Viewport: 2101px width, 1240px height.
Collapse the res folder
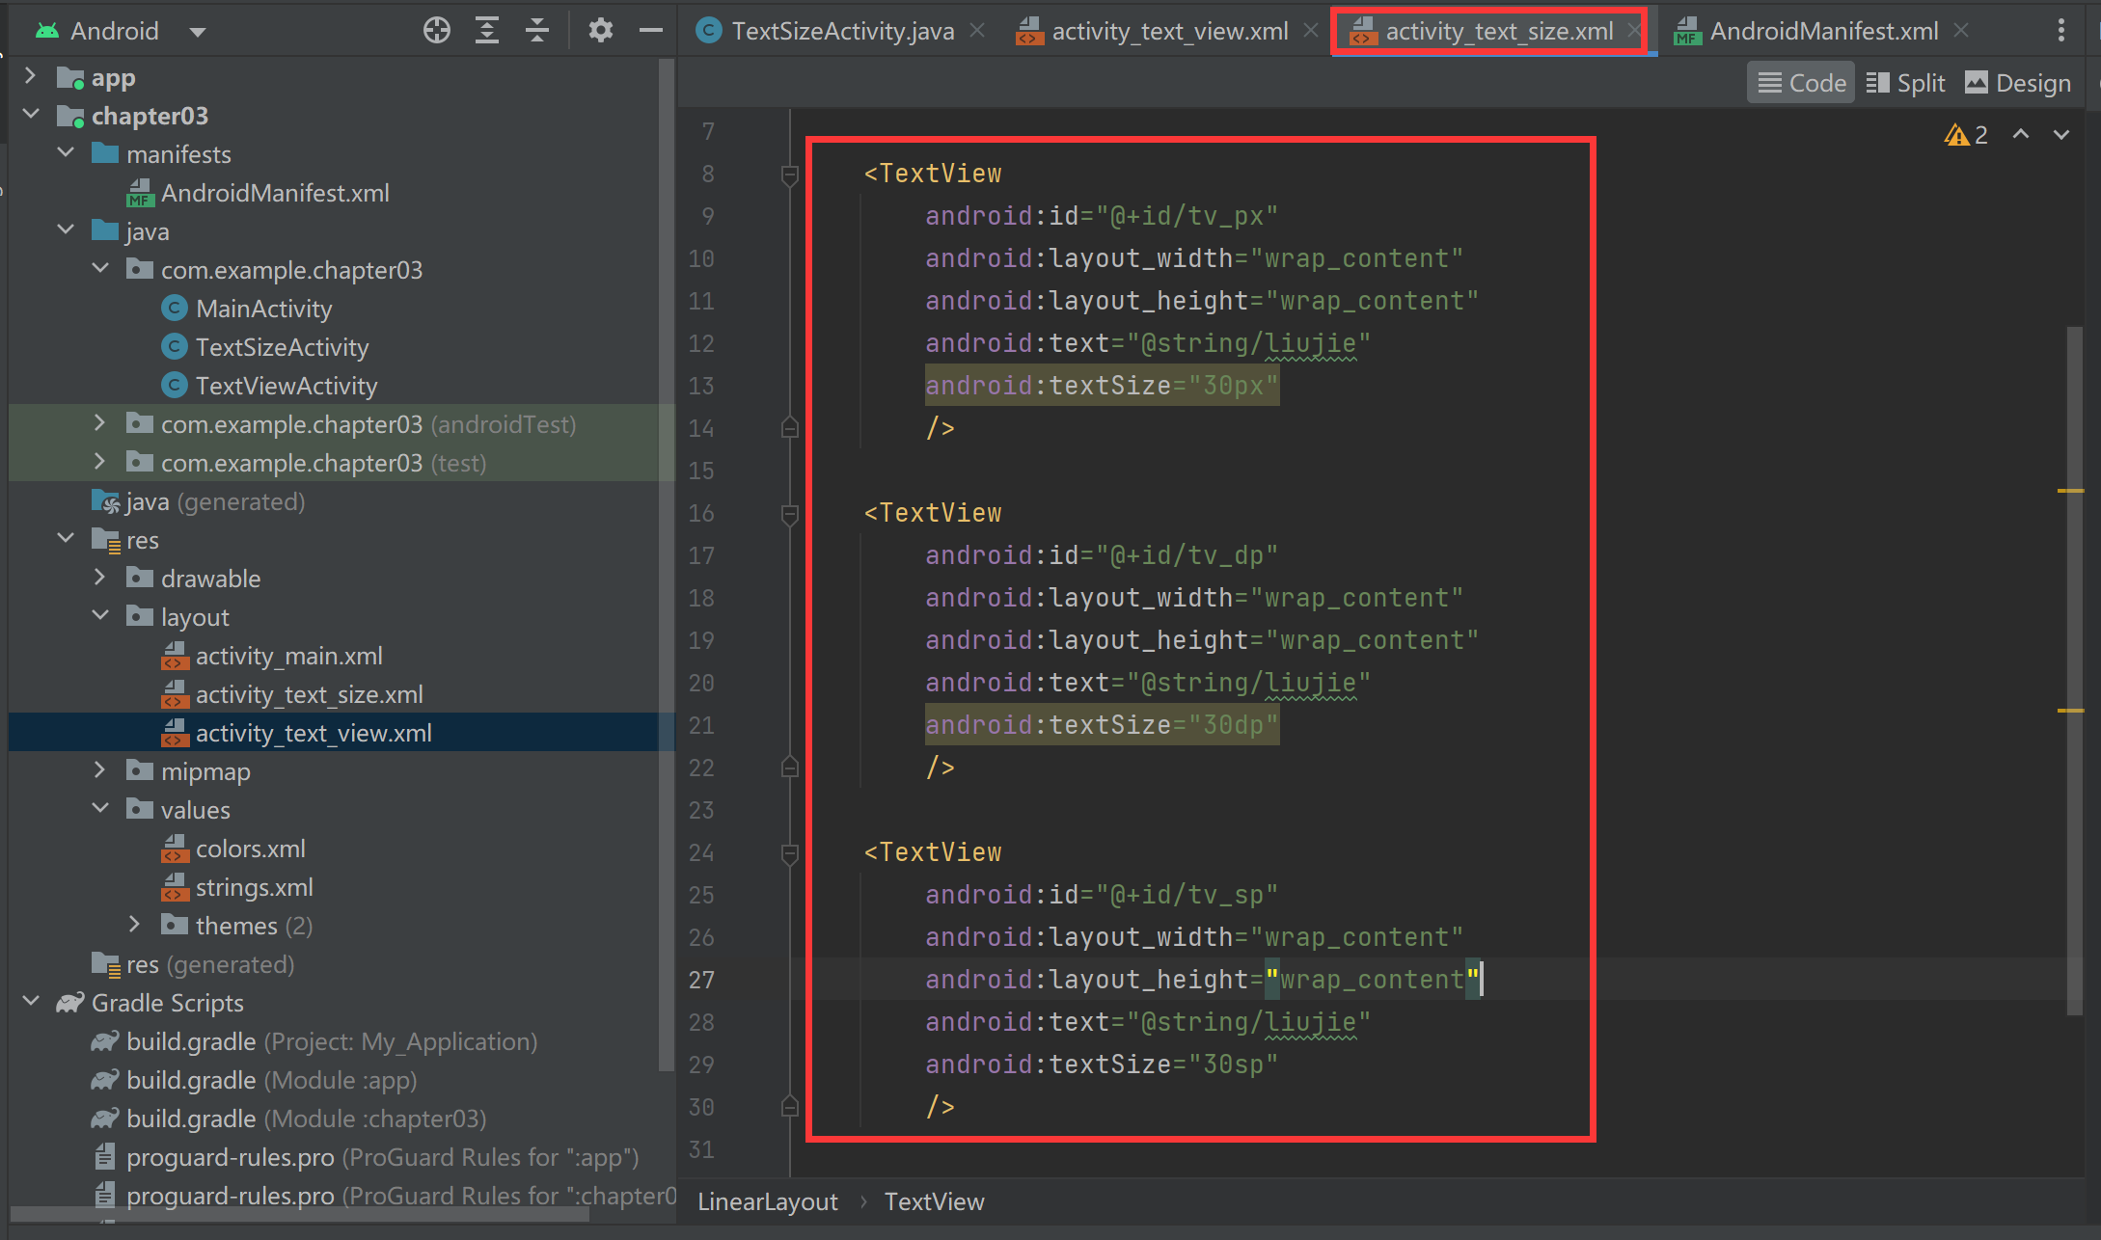point(66,539)
